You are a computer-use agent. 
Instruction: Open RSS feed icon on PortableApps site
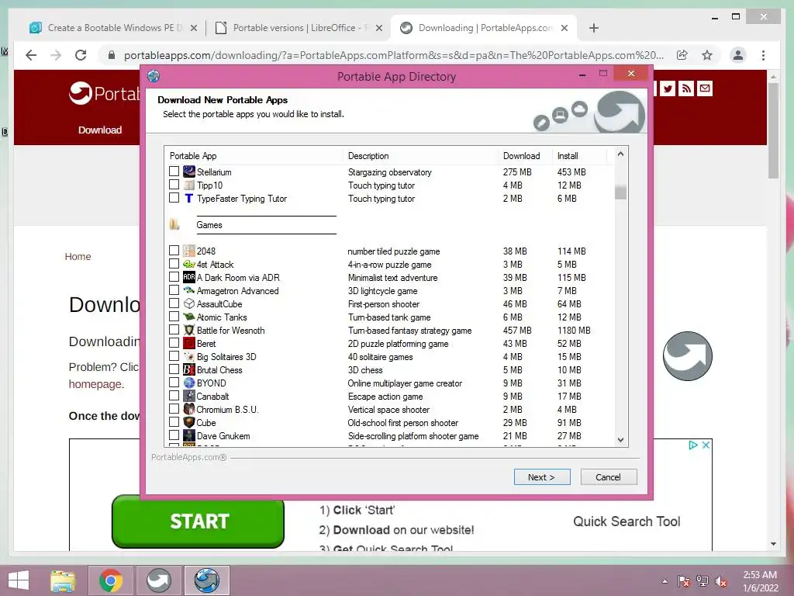(686, 88)
